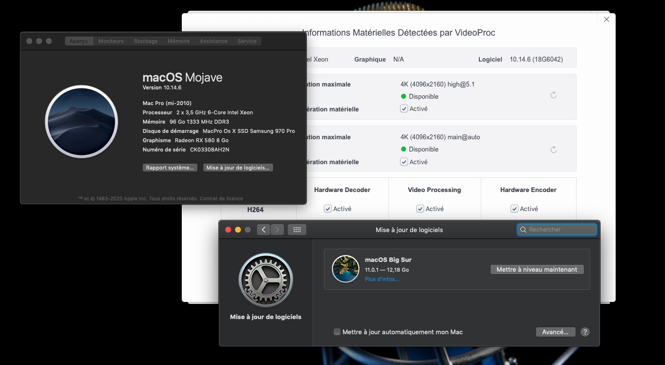Toggle Activé checkbox under high@5.1
Screen dimensions: 665x365
404,108
